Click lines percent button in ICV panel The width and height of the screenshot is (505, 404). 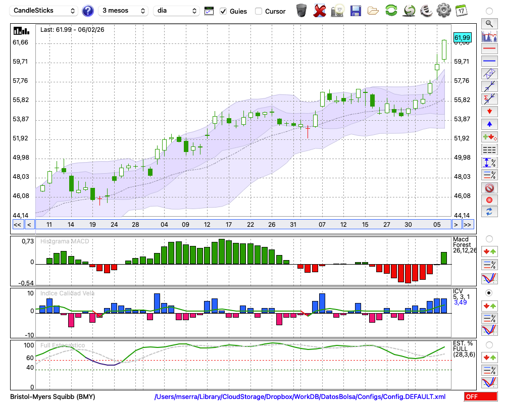click(489, 318)
